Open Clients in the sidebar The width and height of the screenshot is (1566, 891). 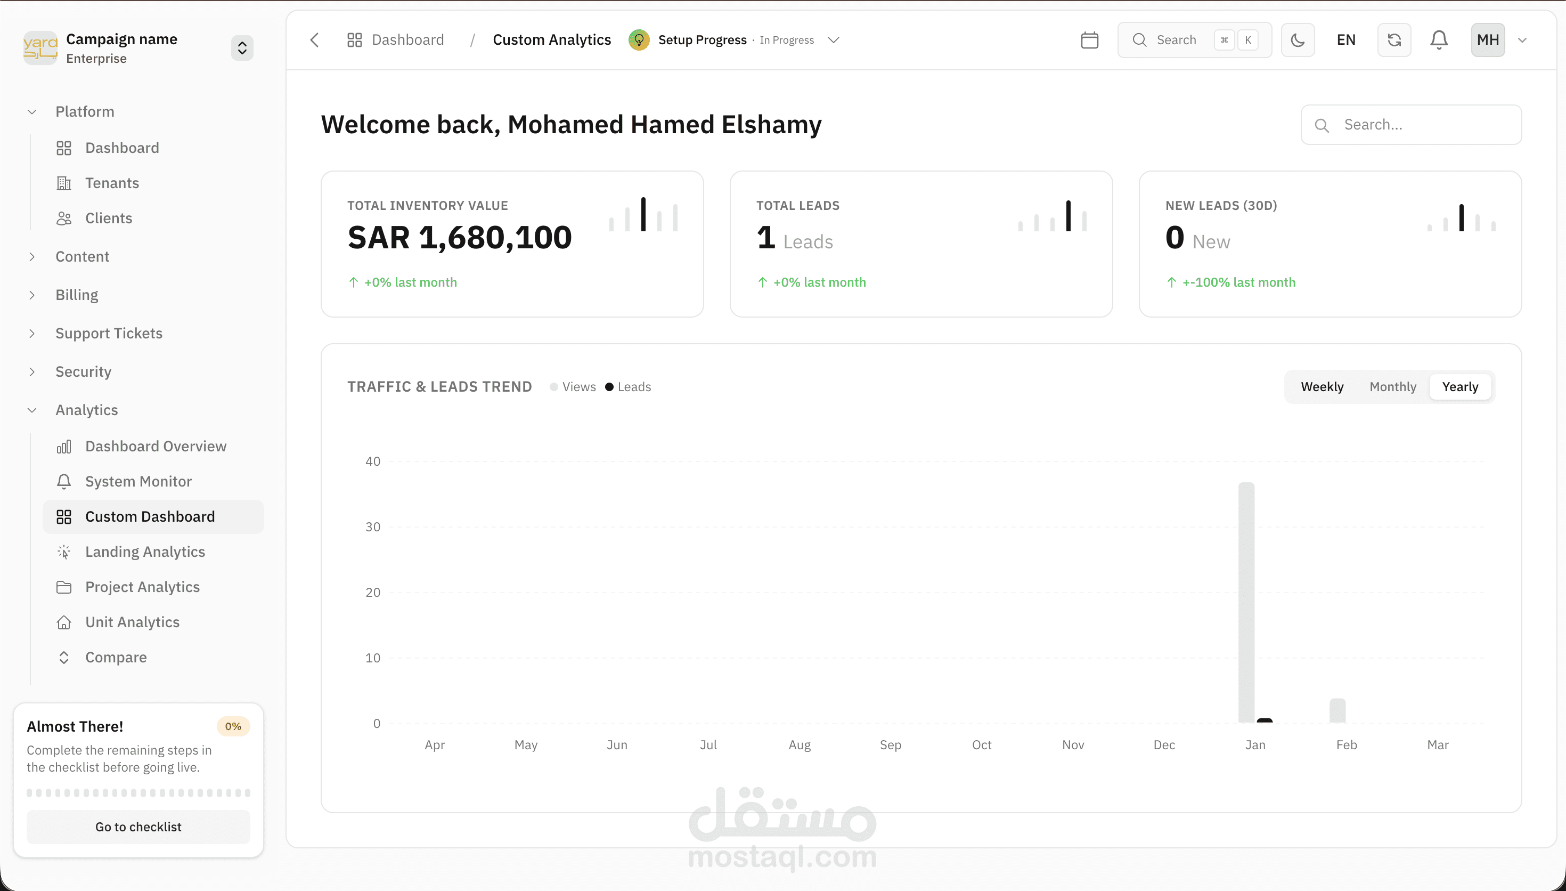click(108, 218)
